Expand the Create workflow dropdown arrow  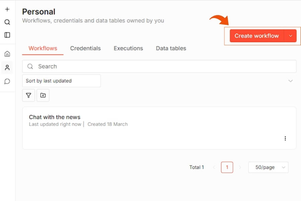(290, 36)
